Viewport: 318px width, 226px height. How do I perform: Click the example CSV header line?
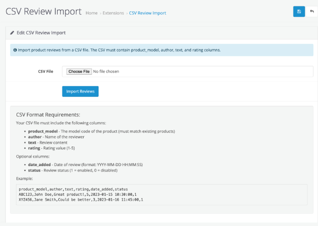tap(73, 189)
